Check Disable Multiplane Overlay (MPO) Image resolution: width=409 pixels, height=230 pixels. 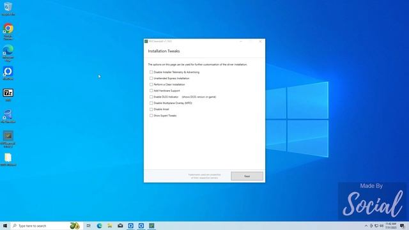point(151,103)
